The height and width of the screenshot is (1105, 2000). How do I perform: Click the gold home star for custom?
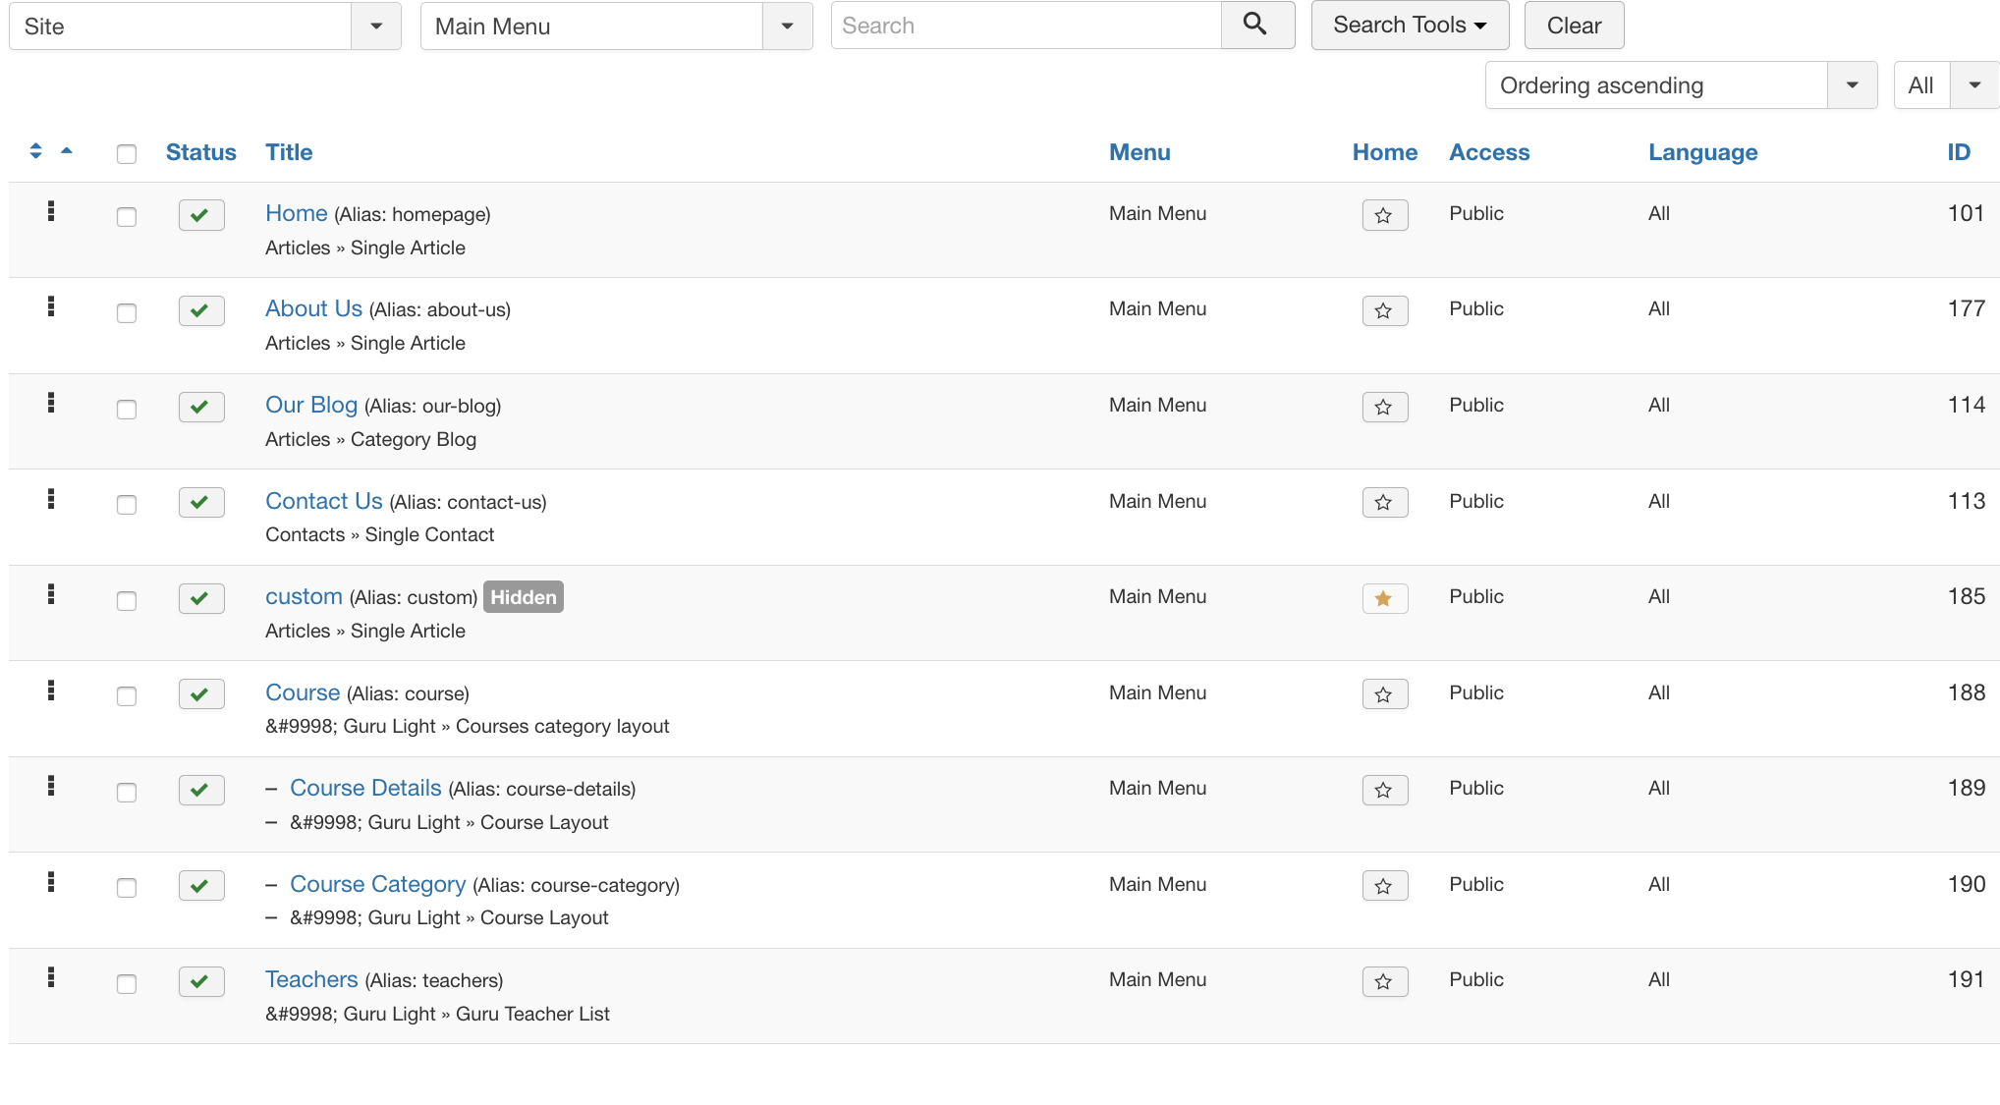(x=1384, y=598)
